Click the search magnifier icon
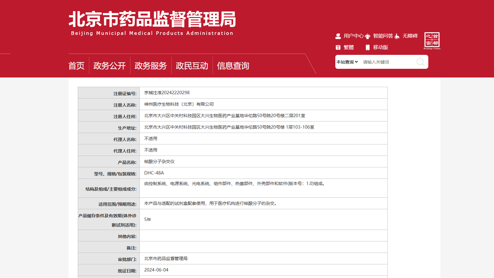Viewport: 494px width, 278px height. tap(421, 62)
